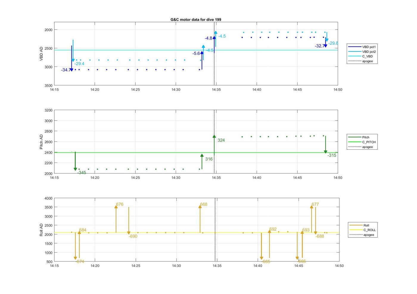The image size is (417, 294).
Task: Click the '692' roll annotation
Action: click(x=273, y=229)
